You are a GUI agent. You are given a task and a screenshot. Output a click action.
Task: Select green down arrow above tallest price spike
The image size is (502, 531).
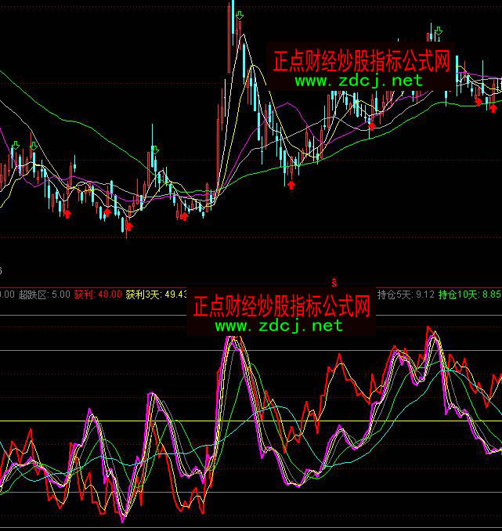coord(239,15)
